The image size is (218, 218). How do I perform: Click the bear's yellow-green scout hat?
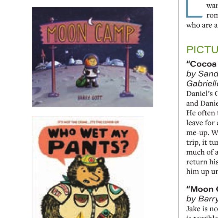(x=90, y=161)
